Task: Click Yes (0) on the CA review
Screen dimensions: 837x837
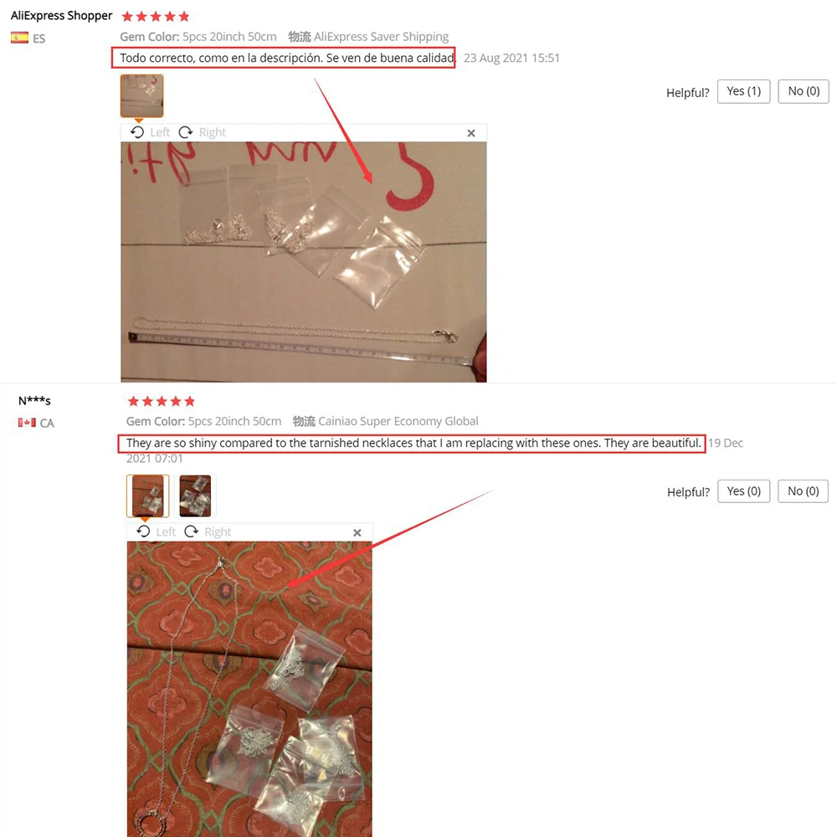Action: (x=743, y=491)
